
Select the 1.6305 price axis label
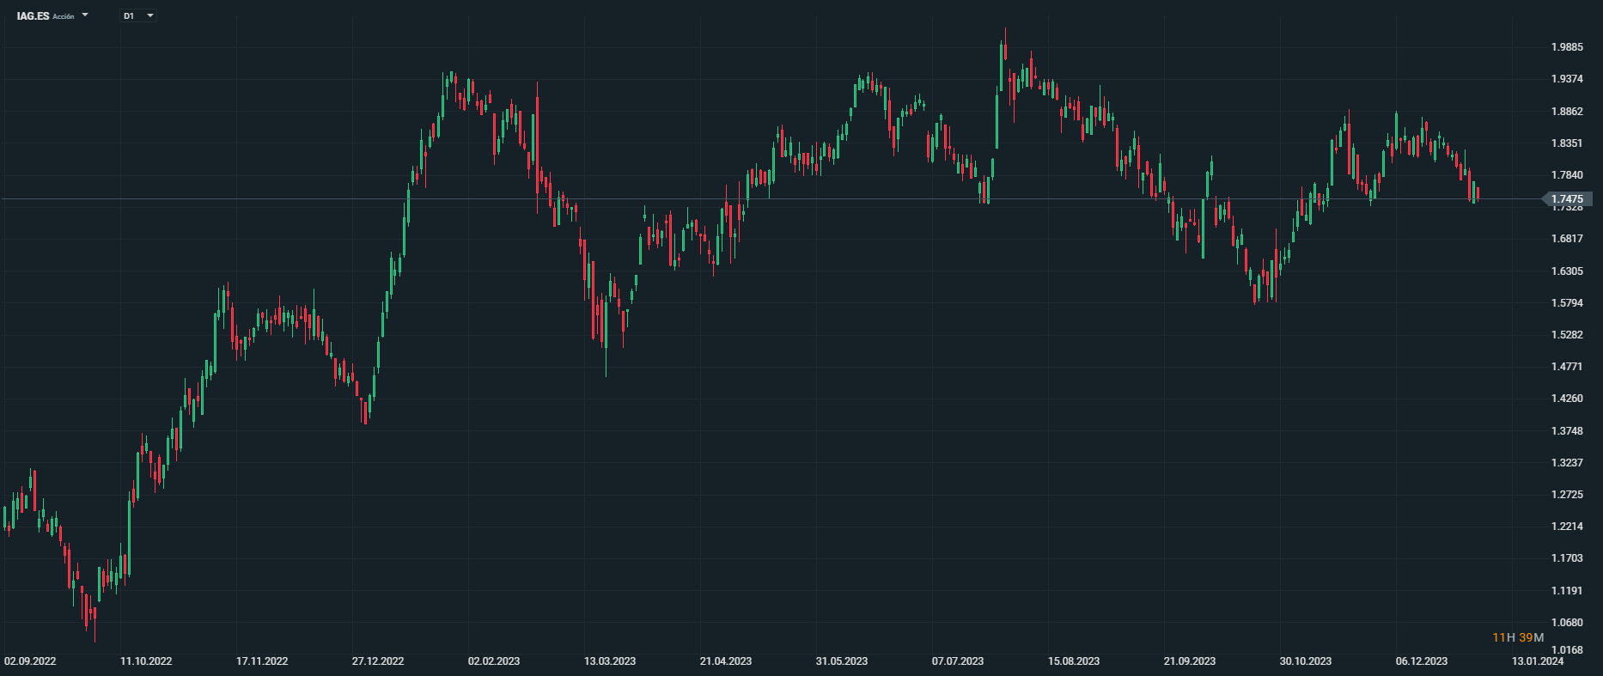1567,271
